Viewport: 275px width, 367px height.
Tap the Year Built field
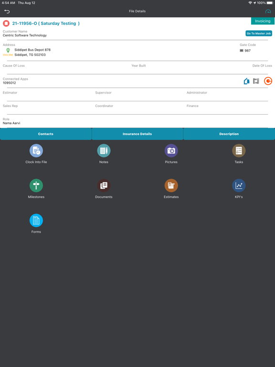tap(138, 66)
